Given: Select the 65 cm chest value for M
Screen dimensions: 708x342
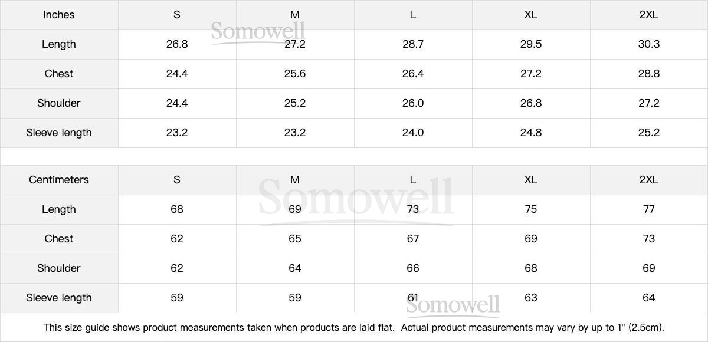Looking at the screenshot, I should tap(294, 239).
